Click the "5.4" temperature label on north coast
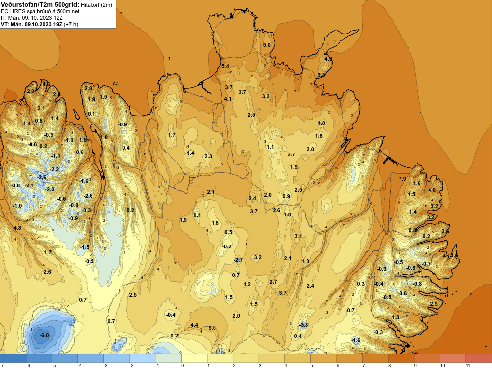 tap(225, 66)
